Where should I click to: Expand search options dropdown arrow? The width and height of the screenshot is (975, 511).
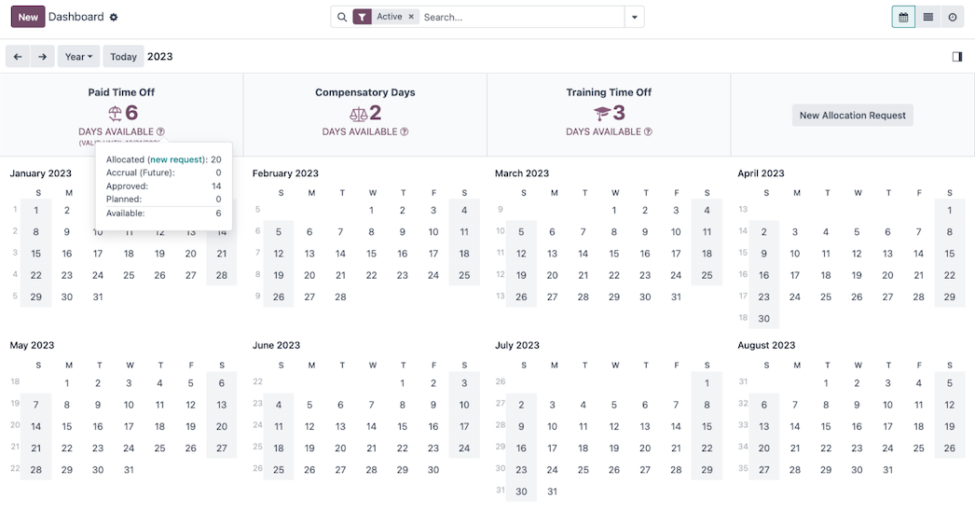(634, 17)
